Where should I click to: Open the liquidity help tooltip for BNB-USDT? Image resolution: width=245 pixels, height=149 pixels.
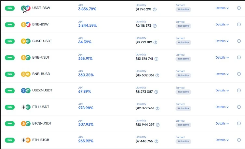(x=157, y=59)
